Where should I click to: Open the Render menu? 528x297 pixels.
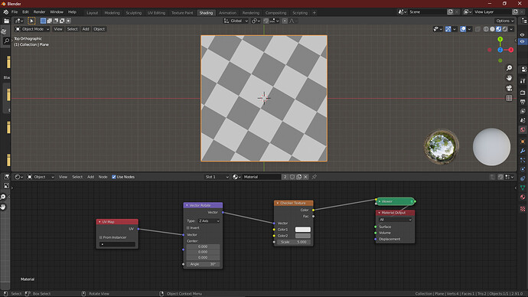(x=39, y=11)
